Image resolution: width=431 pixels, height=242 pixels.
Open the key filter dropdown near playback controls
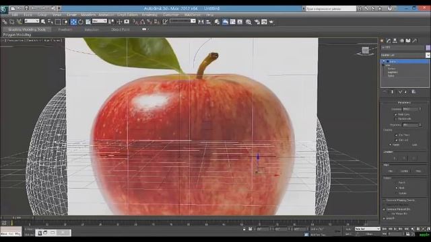367,229
